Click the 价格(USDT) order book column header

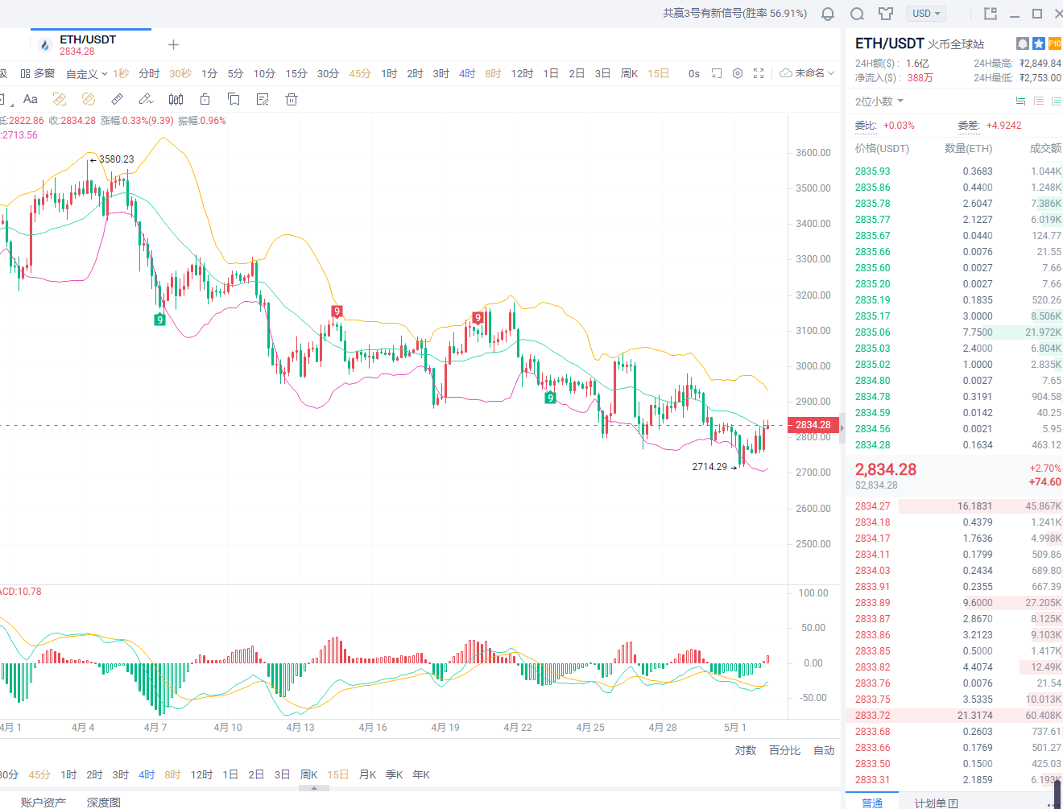pos(882,148)
